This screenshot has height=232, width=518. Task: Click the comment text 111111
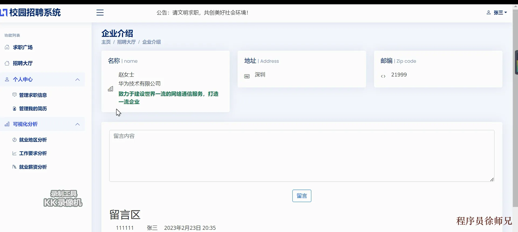[125, 228]
